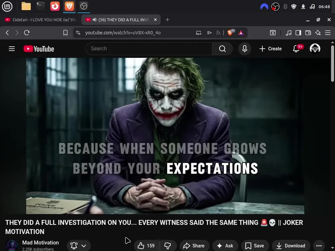The width and height of the screenshot is (335, 251).
Task: Click the youtube.com address bar URL
Action: 123,33
